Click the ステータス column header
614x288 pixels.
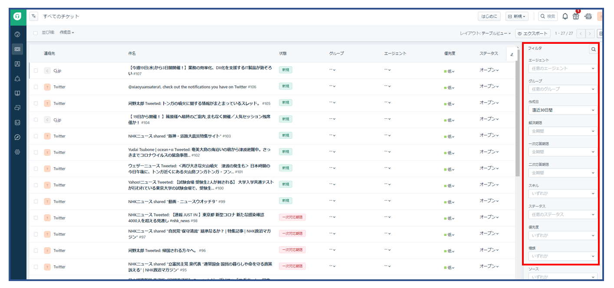[489, 53]
